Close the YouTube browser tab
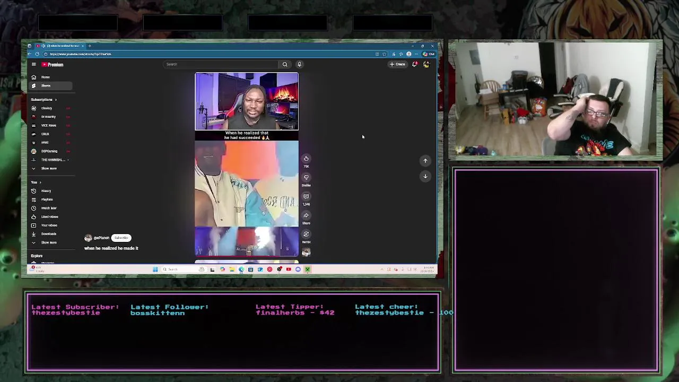 click(83, 46)
